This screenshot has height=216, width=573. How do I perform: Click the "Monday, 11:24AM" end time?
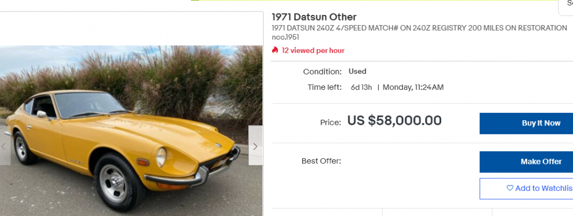tap(413, 87)
